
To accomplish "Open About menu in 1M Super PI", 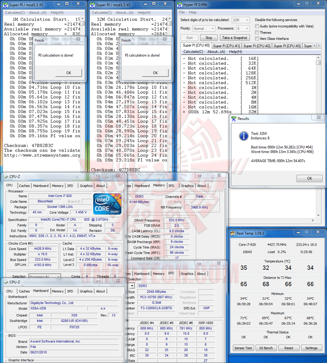I will click(x=38, y=13).
